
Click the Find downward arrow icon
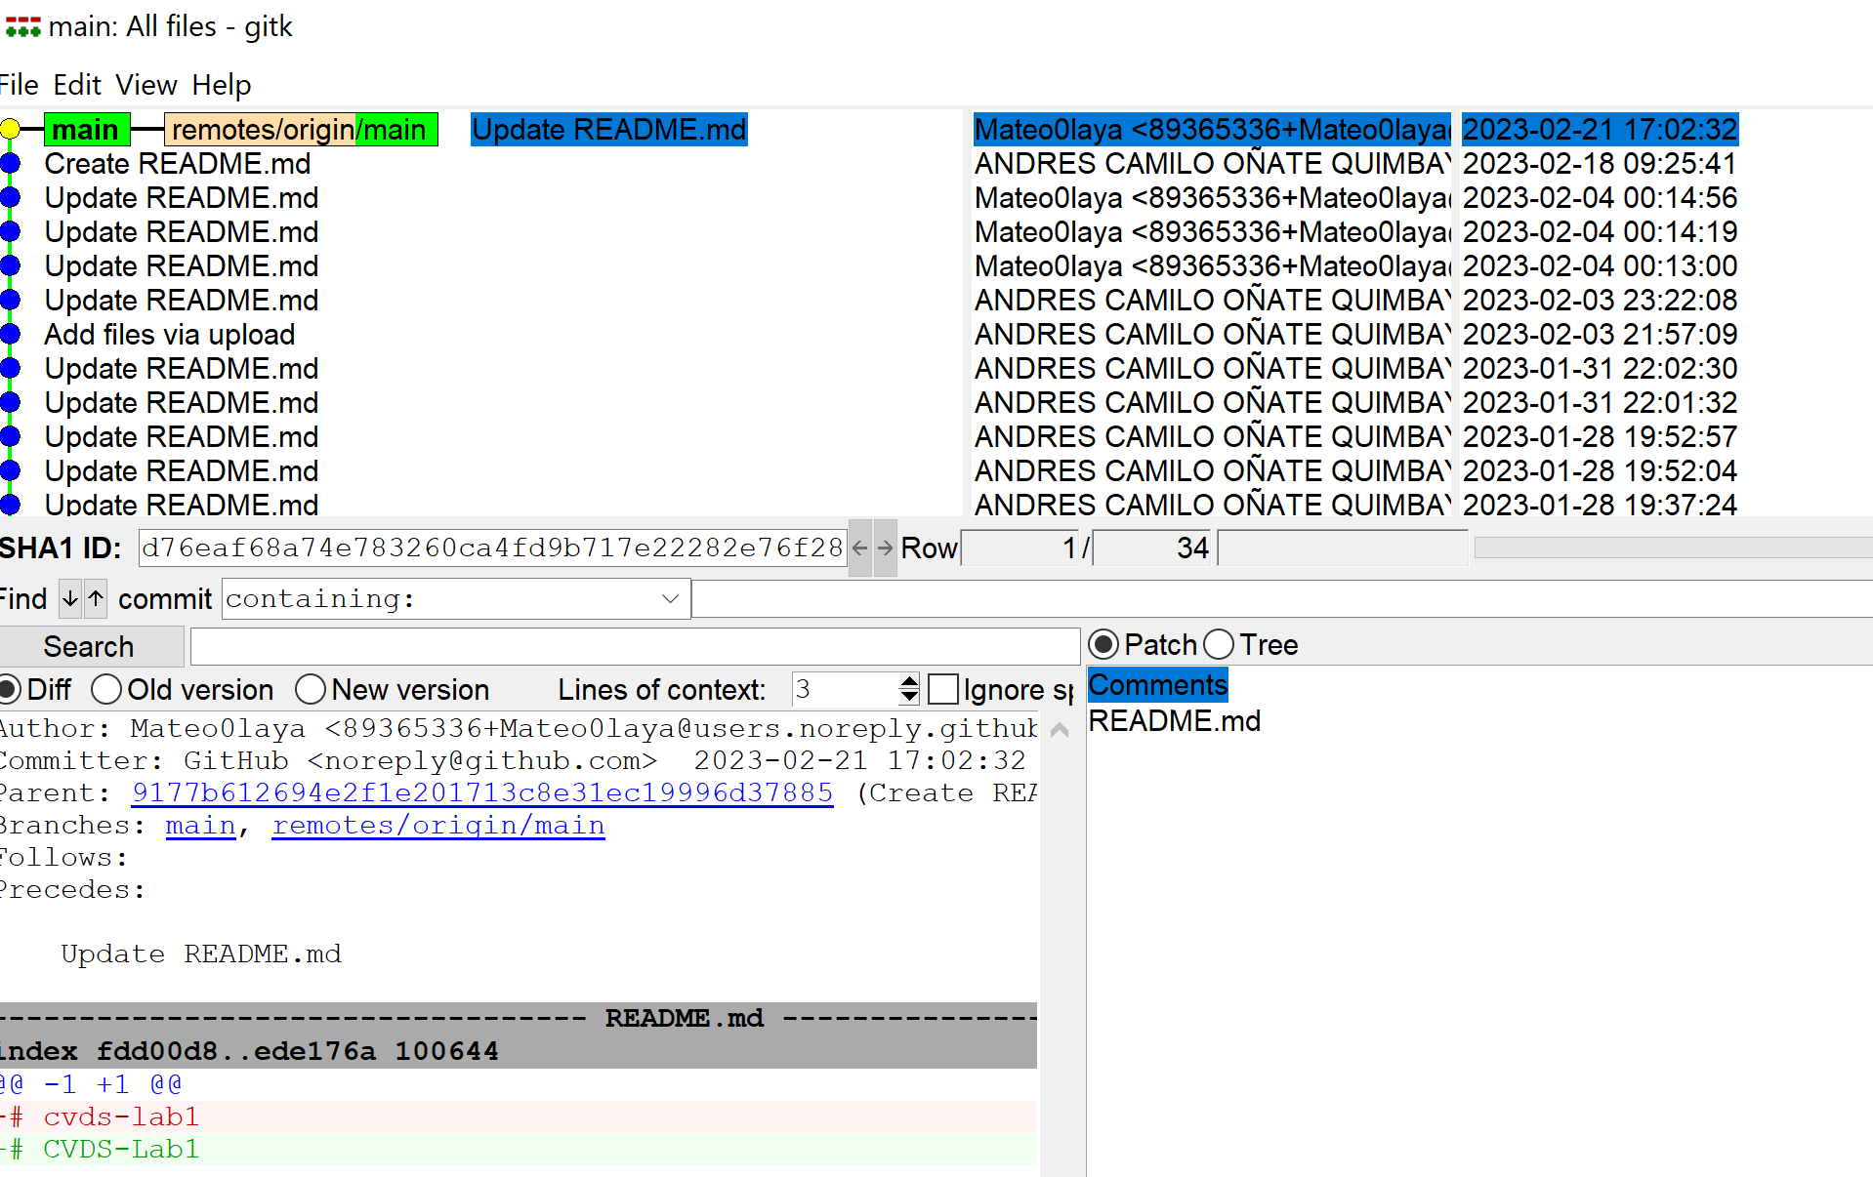pyautogui.click(x=68, y=598)
